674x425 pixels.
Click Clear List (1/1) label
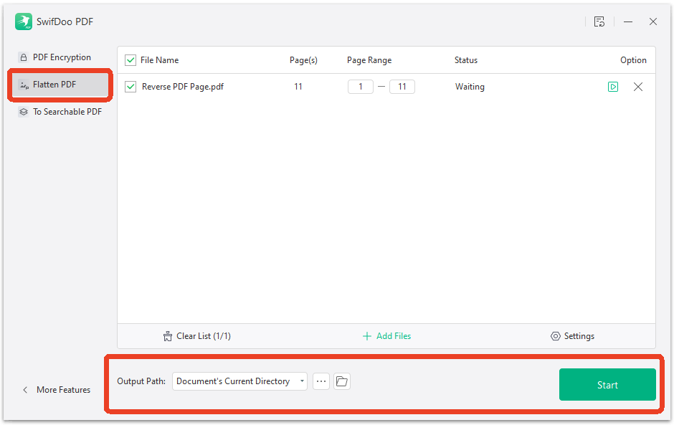click(x=204, y=336)
